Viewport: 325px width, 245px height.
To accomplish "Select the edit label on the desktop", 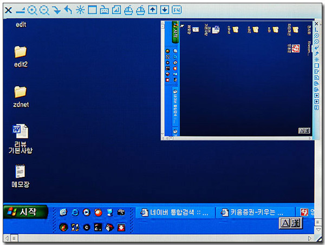I will coord(21,25).
